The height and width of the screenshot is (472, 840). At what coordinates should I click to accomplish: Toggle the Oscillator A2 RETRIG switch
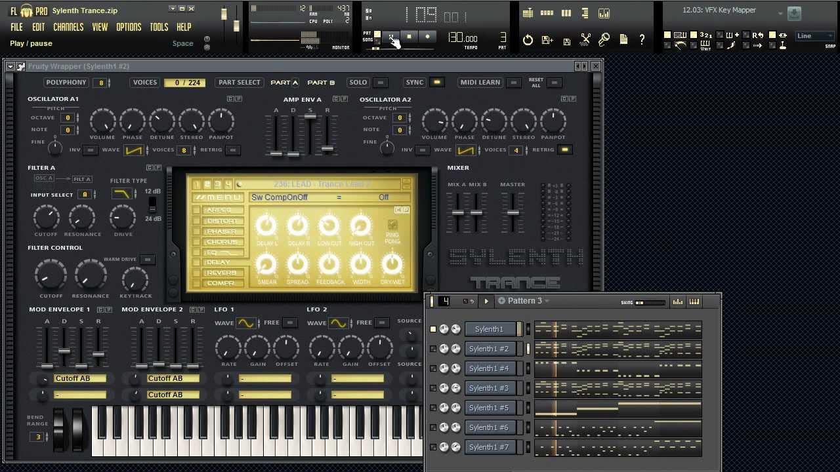pos(564,149)
